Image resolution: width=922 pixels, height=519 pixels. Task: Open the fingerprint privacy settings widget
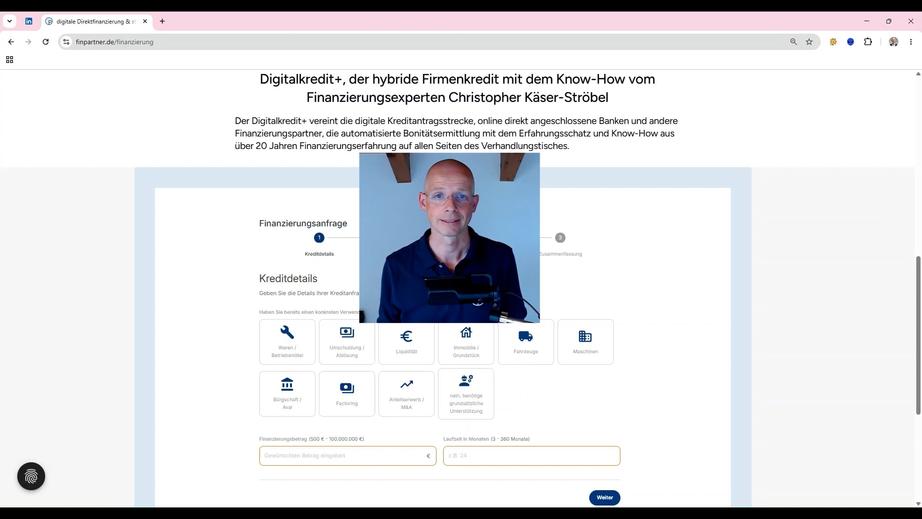pyautogui.click(x=31, y=476)
